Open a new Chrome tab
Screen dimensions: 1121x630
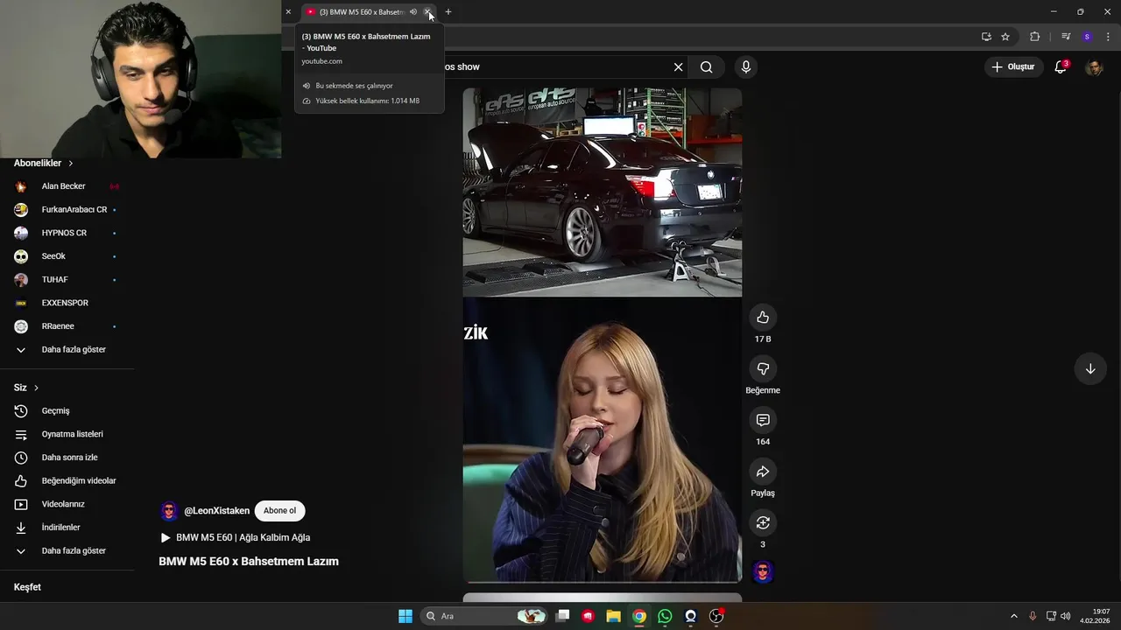[x=448, y=12]
